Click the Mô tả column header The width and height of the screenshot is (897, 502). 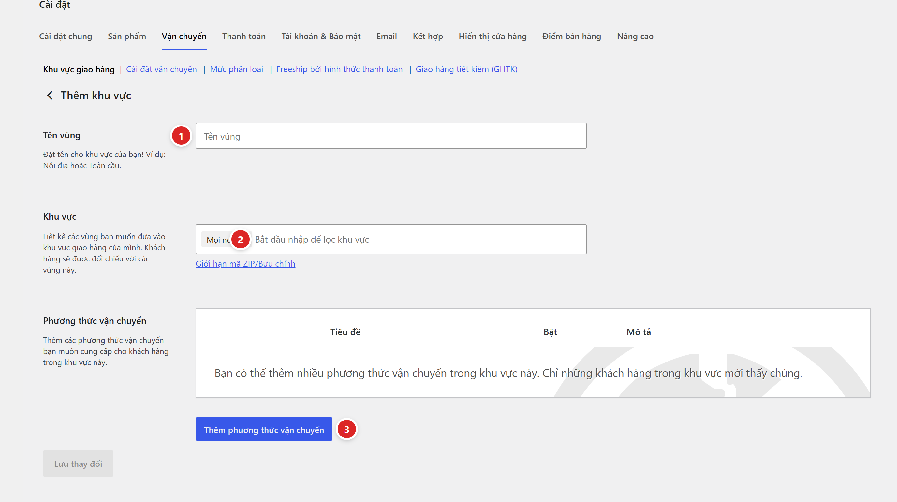tap(639, 332)
